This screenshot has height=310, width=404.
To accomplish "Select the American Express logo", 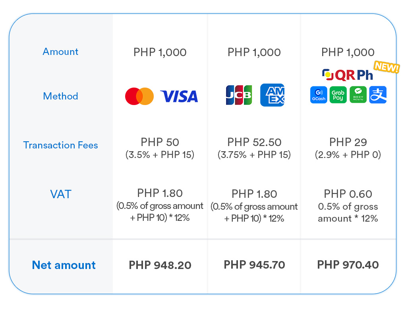I will coord(273,95).
